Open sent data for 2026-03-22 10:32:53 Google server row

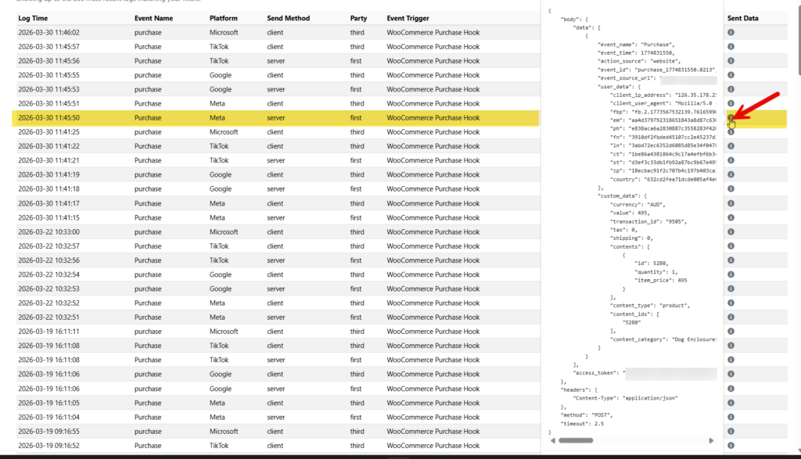pos(731,289)
